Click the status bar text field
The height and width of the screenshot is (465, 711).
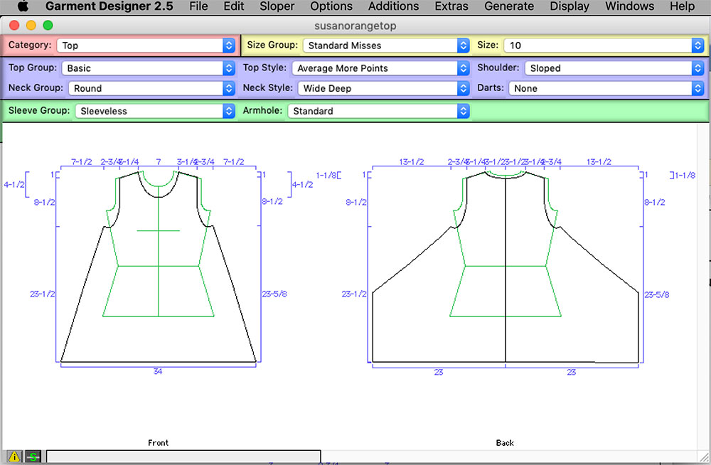click(183, 457)
